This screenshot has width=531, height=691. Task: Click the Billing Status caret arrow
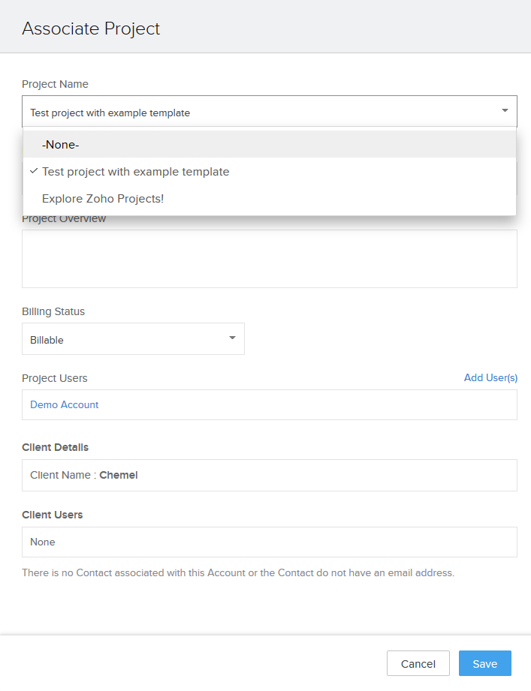232,338
